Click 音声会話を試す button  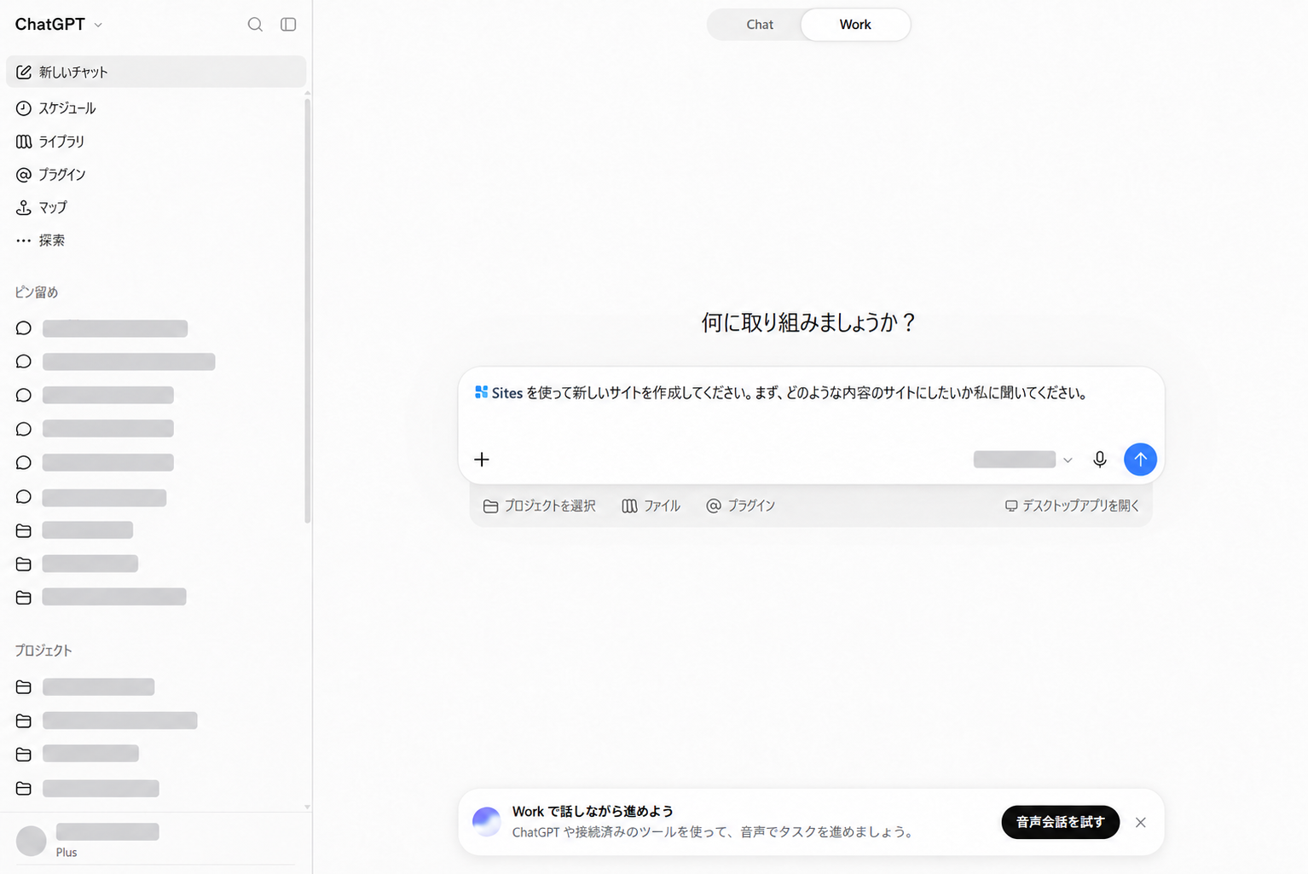coord(1060,822)
